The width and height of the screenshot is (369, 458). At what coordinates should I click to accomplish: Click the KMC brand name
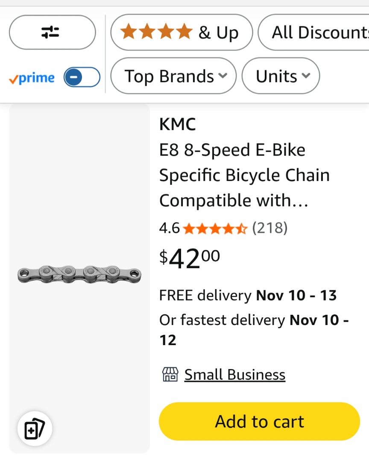coord(177,124)
